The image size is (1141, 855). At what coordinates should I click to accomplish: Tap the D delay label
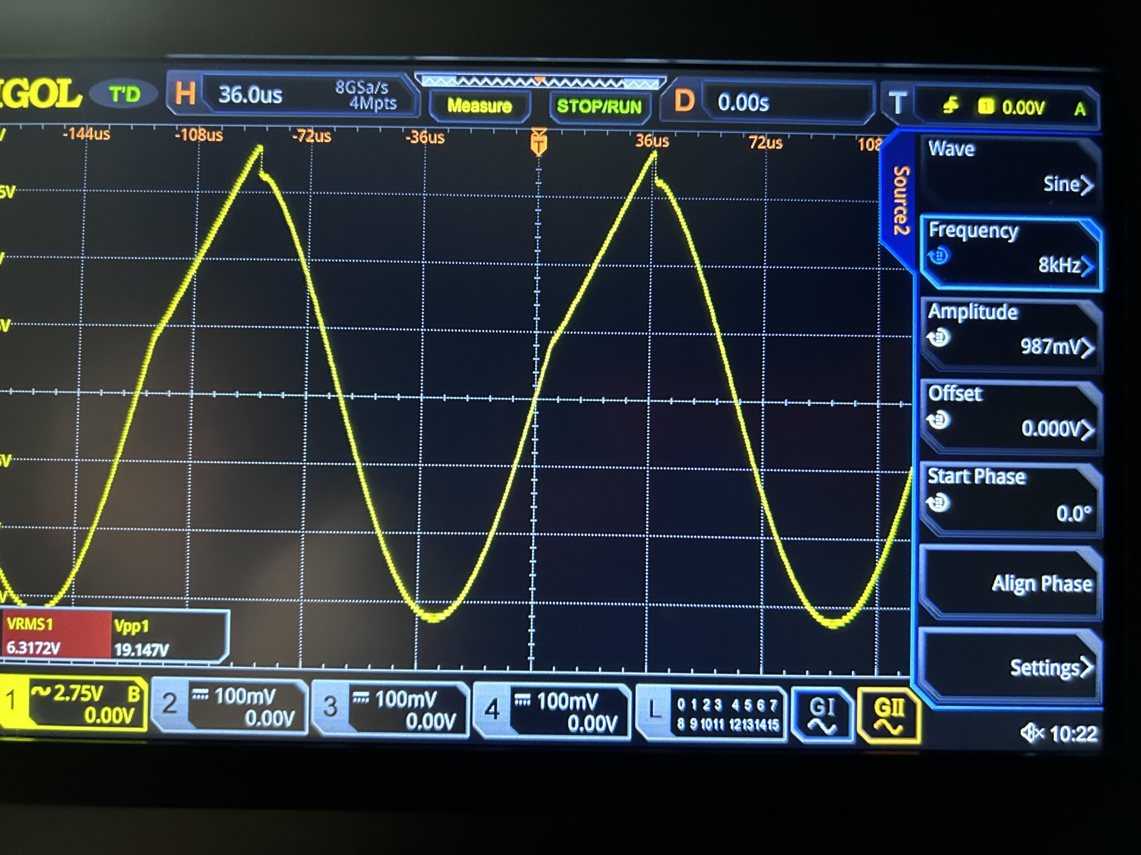click(684, 101)
